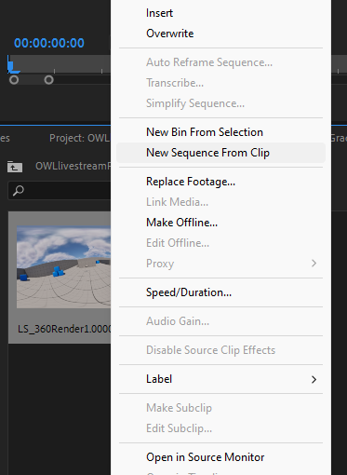
Task: Click the Audio Gain entry
Action: click(x=178, y=321)
